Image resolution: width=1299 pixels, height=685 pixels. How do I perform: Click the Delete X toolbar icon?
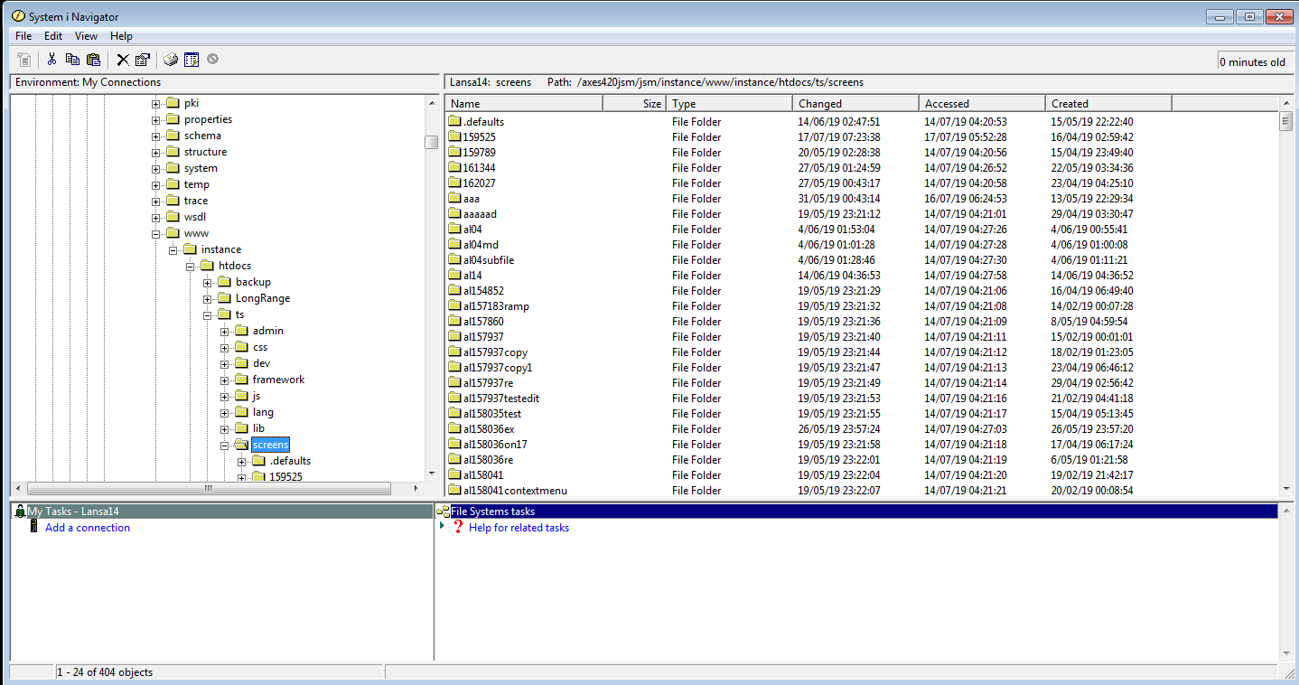pyautogui.click(x=123, y=60)
